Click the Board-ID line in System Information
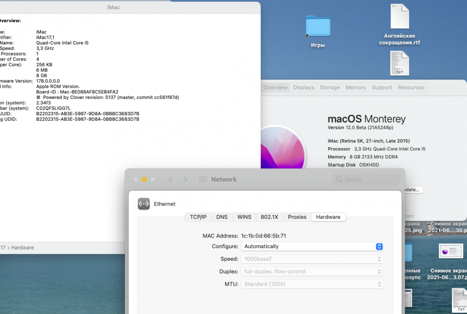Viewport: 467px width, 314px height. point(77,92)
